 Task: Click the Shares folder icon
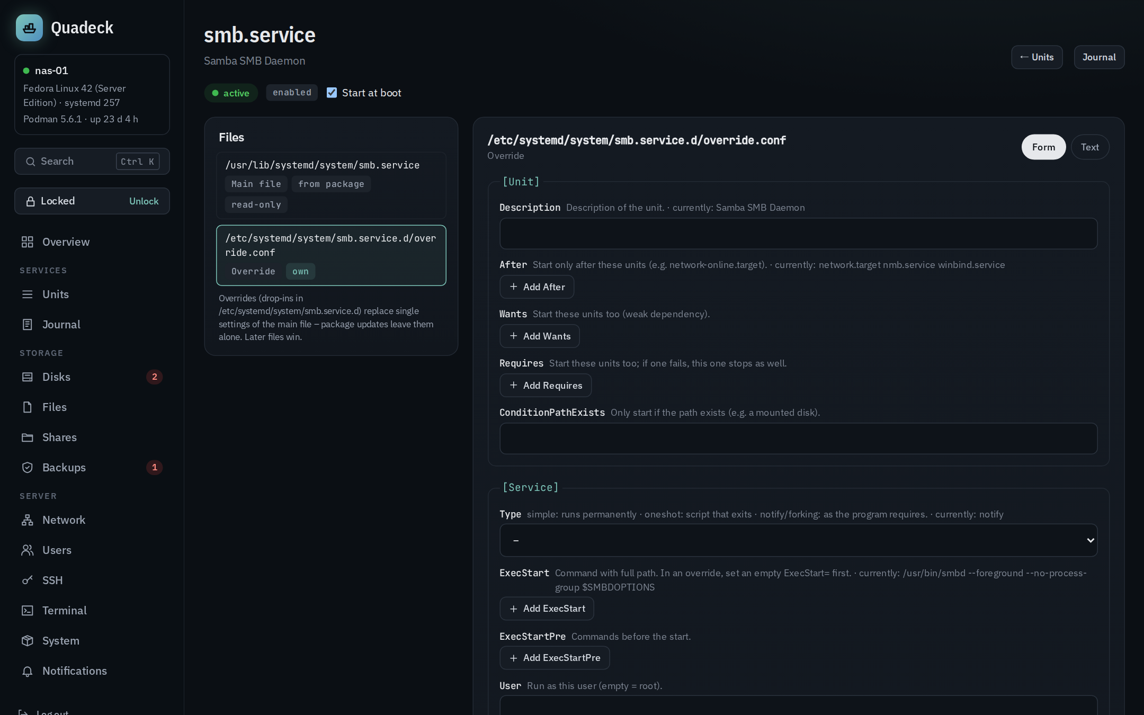28,437
